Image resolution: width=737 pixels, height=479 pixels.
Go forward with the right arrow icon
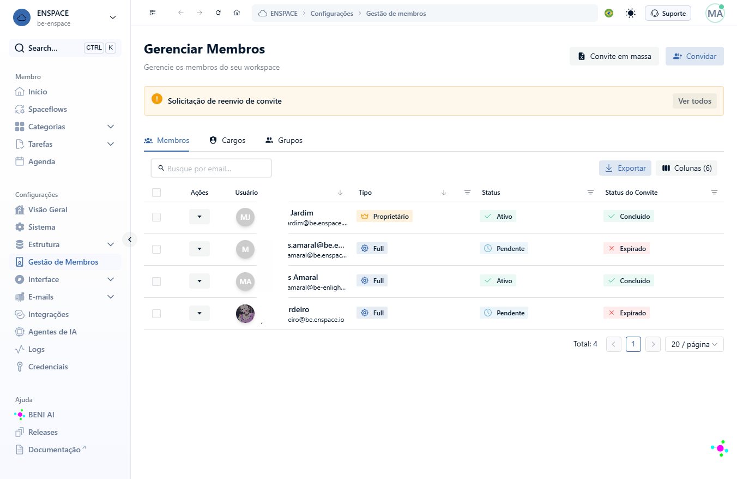(x=200, y=13)
